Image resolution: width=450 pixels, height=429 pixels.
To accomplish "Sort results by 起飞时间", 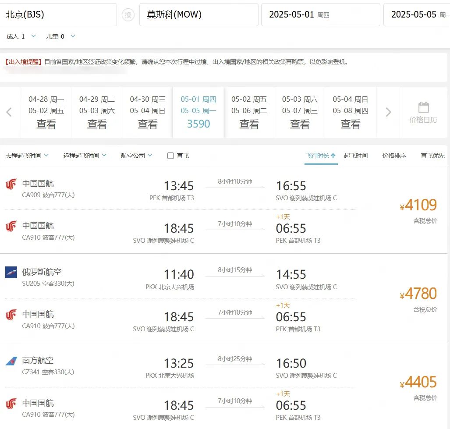I will (355, 156).
